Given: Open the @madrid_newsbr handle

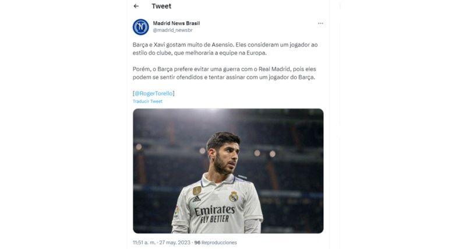Looking at the screenshot, I should click(x=172, y=30).
